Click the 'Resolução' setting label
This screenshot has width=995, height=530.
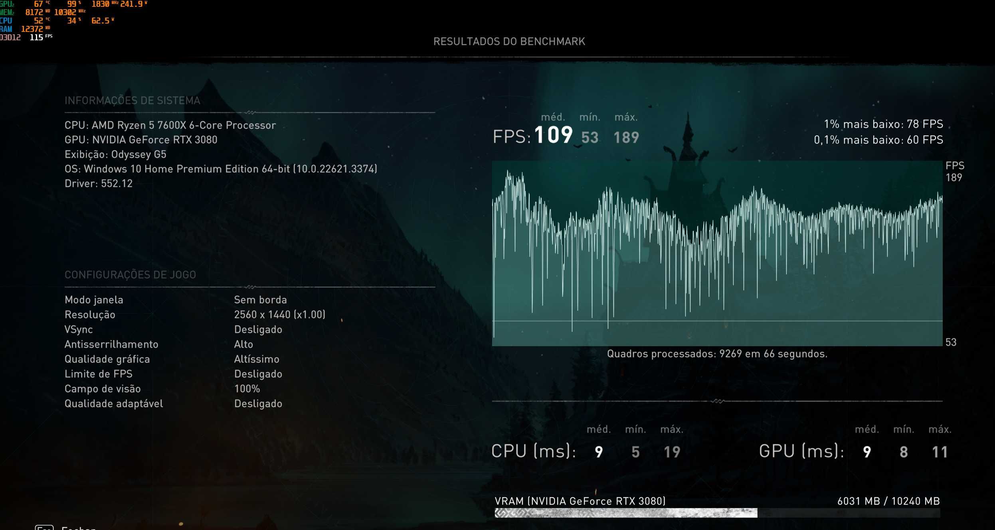pyautogui.click(x=90, y=315)
